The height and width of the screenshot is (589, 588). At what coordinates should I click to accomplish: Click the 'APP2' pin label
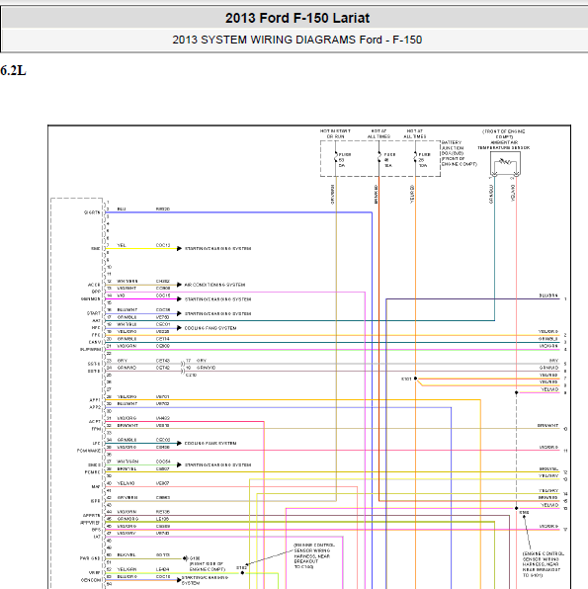(x=95, y=407)
